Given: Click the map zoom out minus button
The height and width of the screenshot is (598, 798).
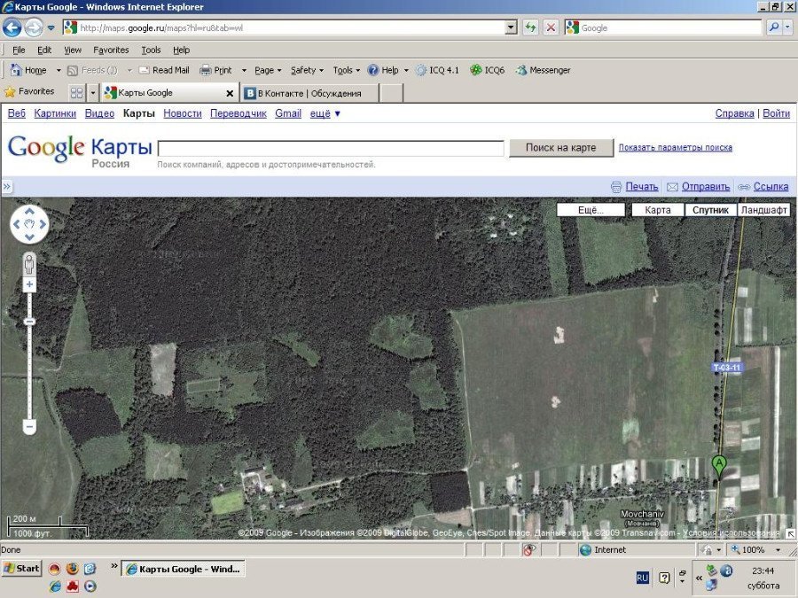Looking at the screenshot, I should [x=29, y=427].
